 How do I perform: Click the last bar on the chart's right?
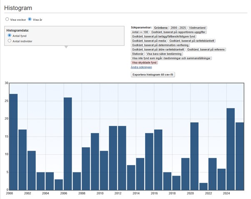(240, 156)
